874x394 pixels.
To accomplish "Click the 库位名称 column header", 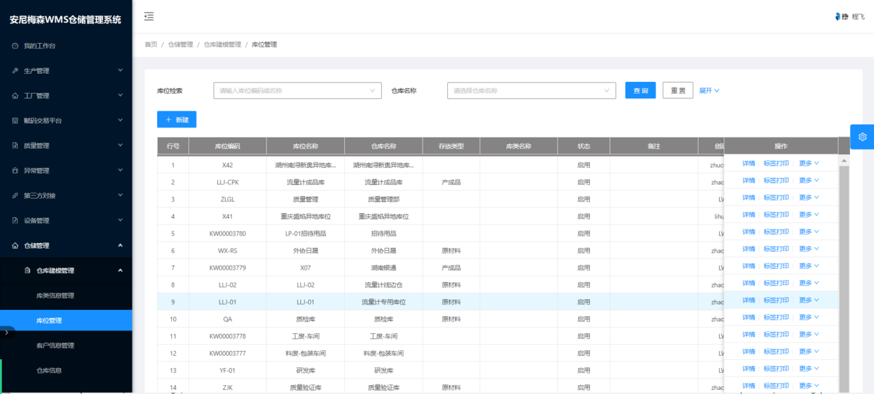I will [x=305, y=146].
